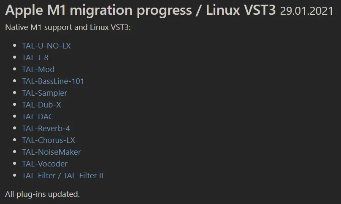
Task: Visit the TAL-Reverb-4 link
Action: click(46, 128)
